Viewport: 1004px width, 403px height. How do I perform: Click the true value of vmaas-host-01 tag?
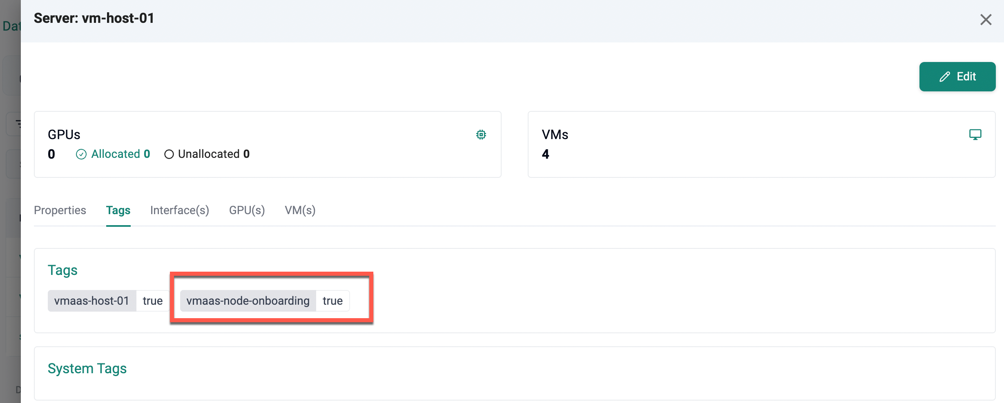click(153, 301)
